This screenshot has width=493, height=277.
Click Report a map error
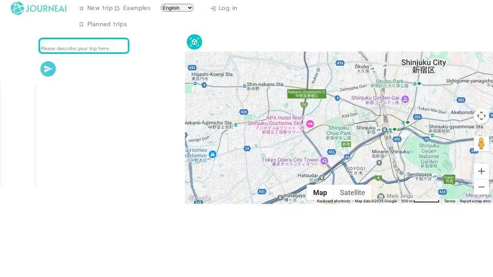475,201
